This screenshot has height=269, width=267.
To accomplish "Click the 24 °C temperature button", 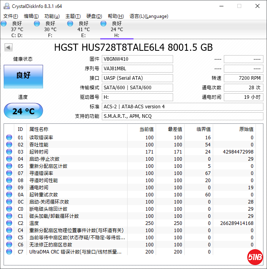I will point(23,111).
